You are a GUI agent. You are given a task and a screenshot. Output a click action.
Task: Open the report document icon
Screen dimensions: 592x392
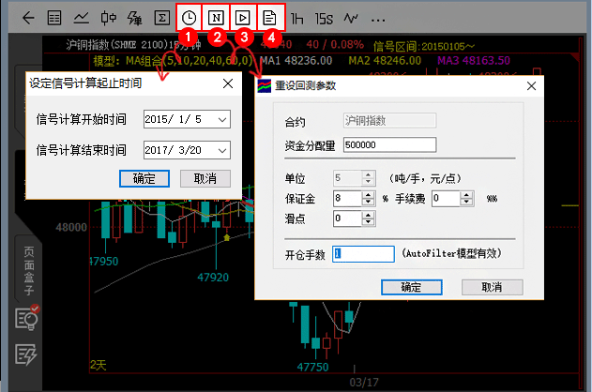[x=271, y=17]
